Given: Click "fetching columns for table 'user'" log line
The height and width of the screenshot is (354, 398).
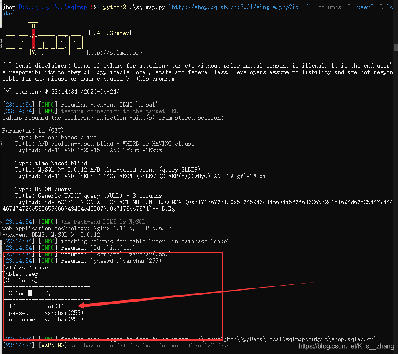Looking at the screenshot, I should pos(116,241).
